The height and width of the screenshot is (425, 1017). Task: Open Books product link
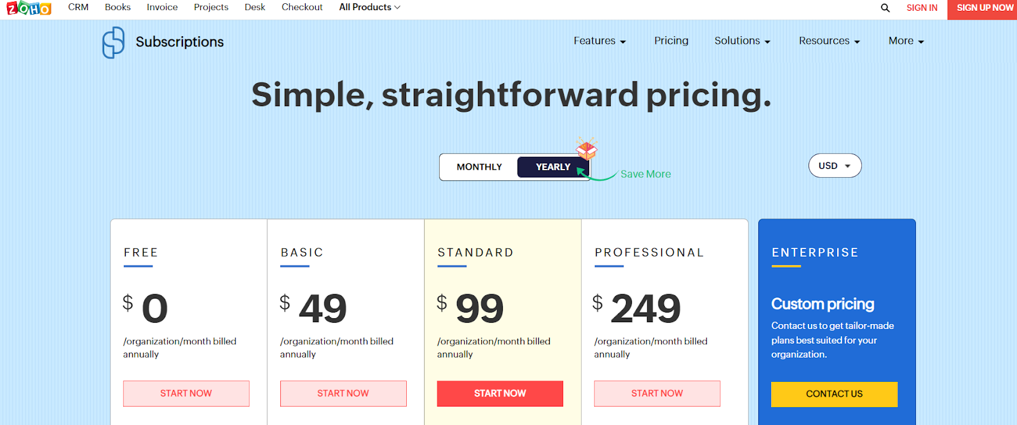tap(118, 7)
